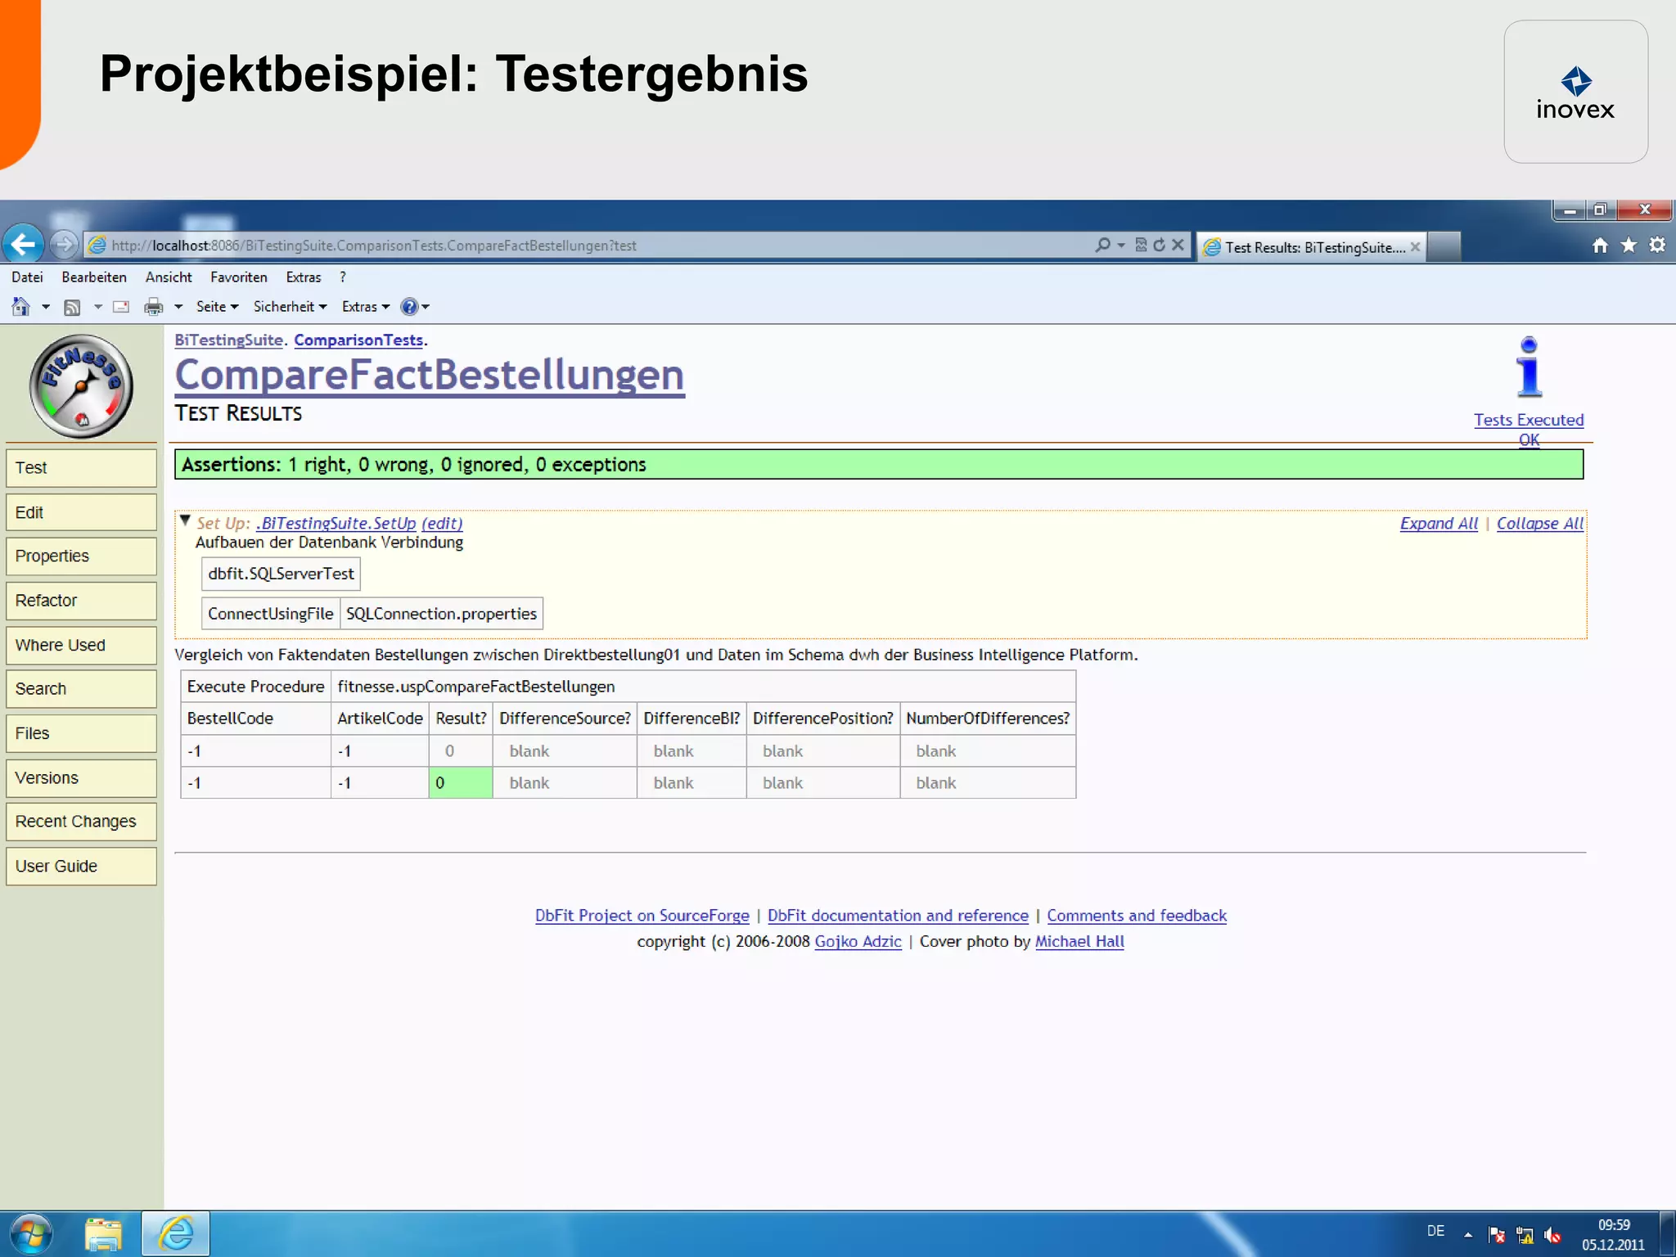This screenshot has width=1676, height=1257.
Task: Open the Seite dropdown menu
Action: point(217,307)
